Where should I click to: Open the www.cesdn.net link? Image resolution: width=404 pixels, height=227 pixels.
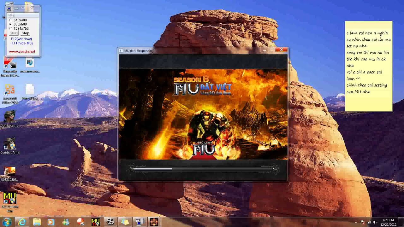pos(22,52)
